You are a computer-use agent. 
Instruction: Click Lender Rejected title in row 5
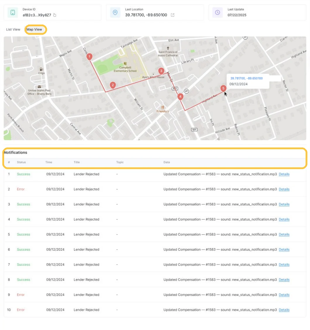(86, 235)
